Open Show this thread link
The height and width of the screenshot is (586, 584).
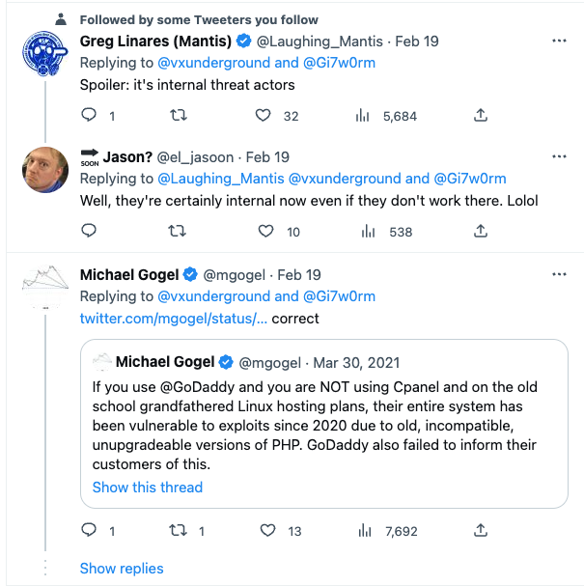click(x=148, y=487)
